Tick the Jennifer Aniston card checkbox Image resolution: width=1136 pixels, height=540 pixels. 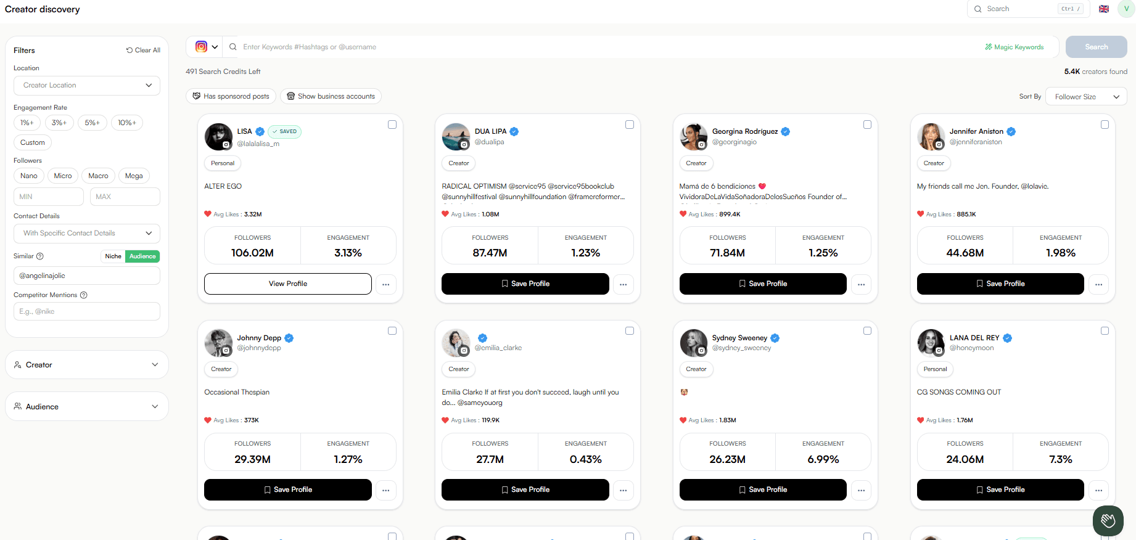1105,125
